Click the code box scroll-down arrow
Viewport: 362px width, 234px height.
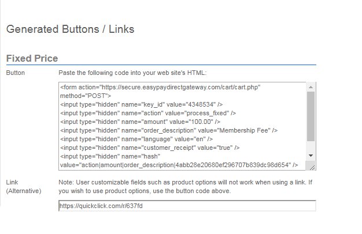coord(311,156)
